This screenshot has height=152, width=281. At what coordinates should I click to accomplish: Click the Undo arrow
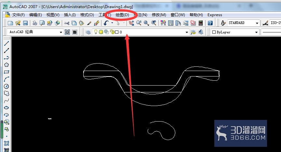tap(106, 23)
